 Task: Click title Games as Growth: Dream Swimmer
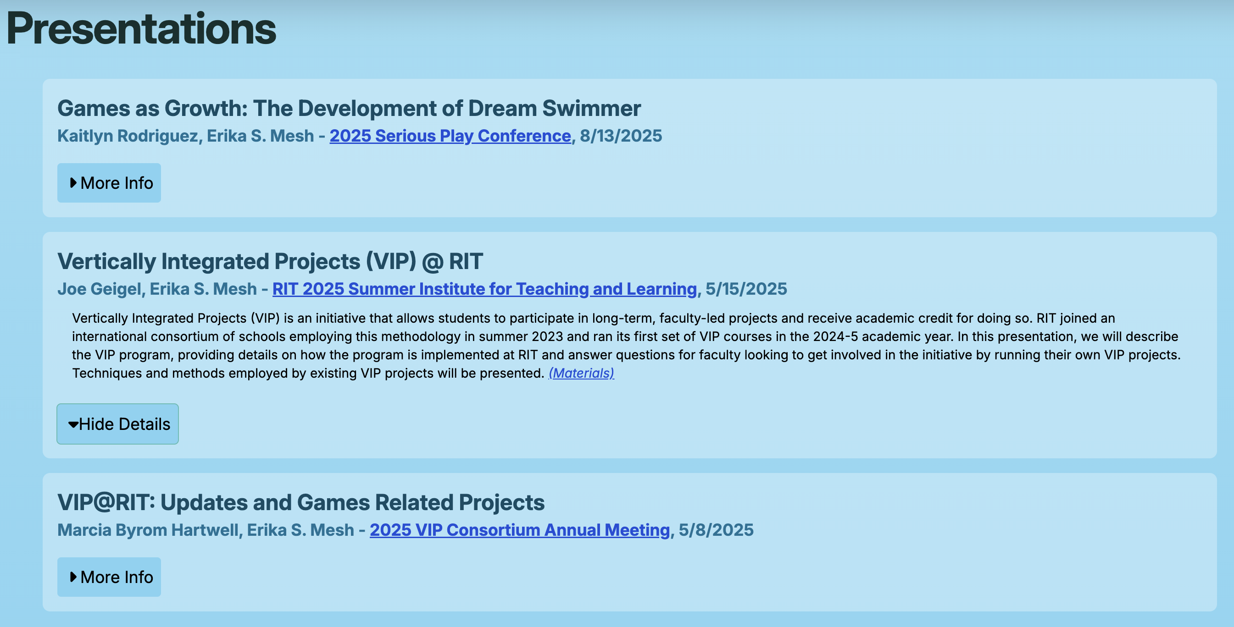click(349, 108)
